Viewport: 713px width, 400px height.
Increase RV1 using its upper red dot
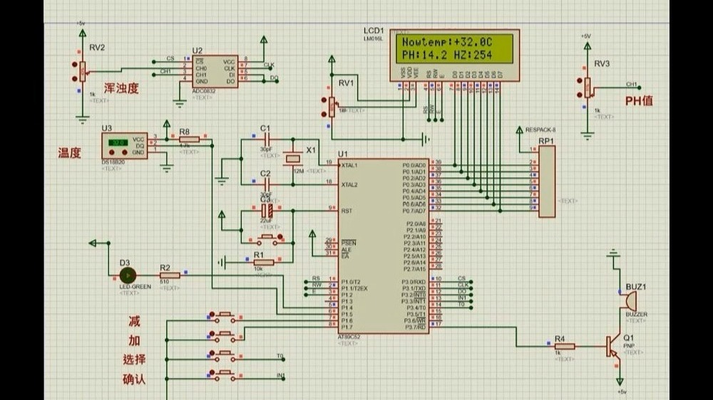[x=324, y=100]
